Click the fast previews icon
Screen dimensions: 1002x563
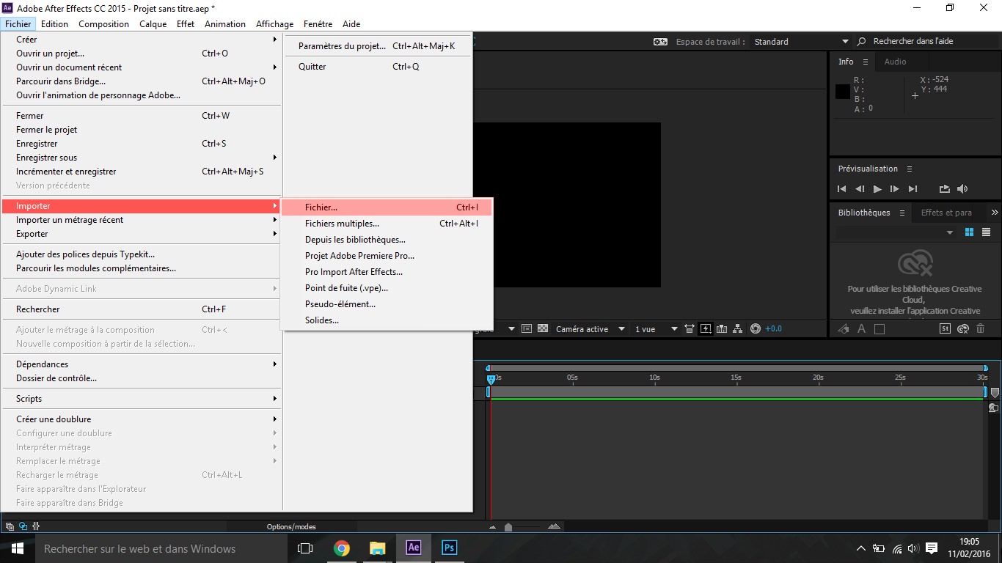[706, 329]
